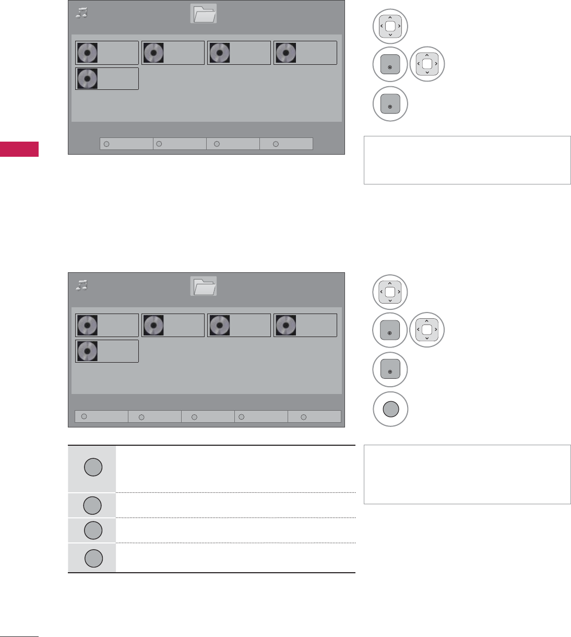Pick the third disc track in the lower screen

point(239,325)
